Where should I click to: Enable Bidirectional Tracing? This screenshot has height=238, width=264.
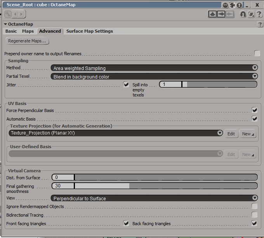254,215
